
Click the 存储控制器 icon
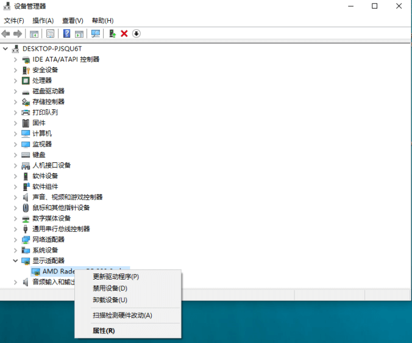click(26, 102)
